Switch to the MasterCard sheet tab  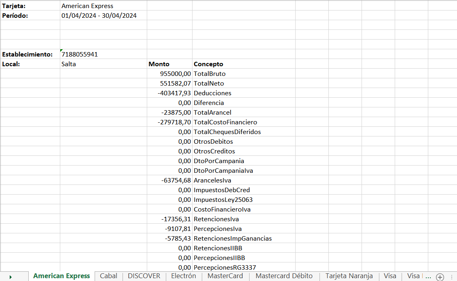[x=225, y=276]
